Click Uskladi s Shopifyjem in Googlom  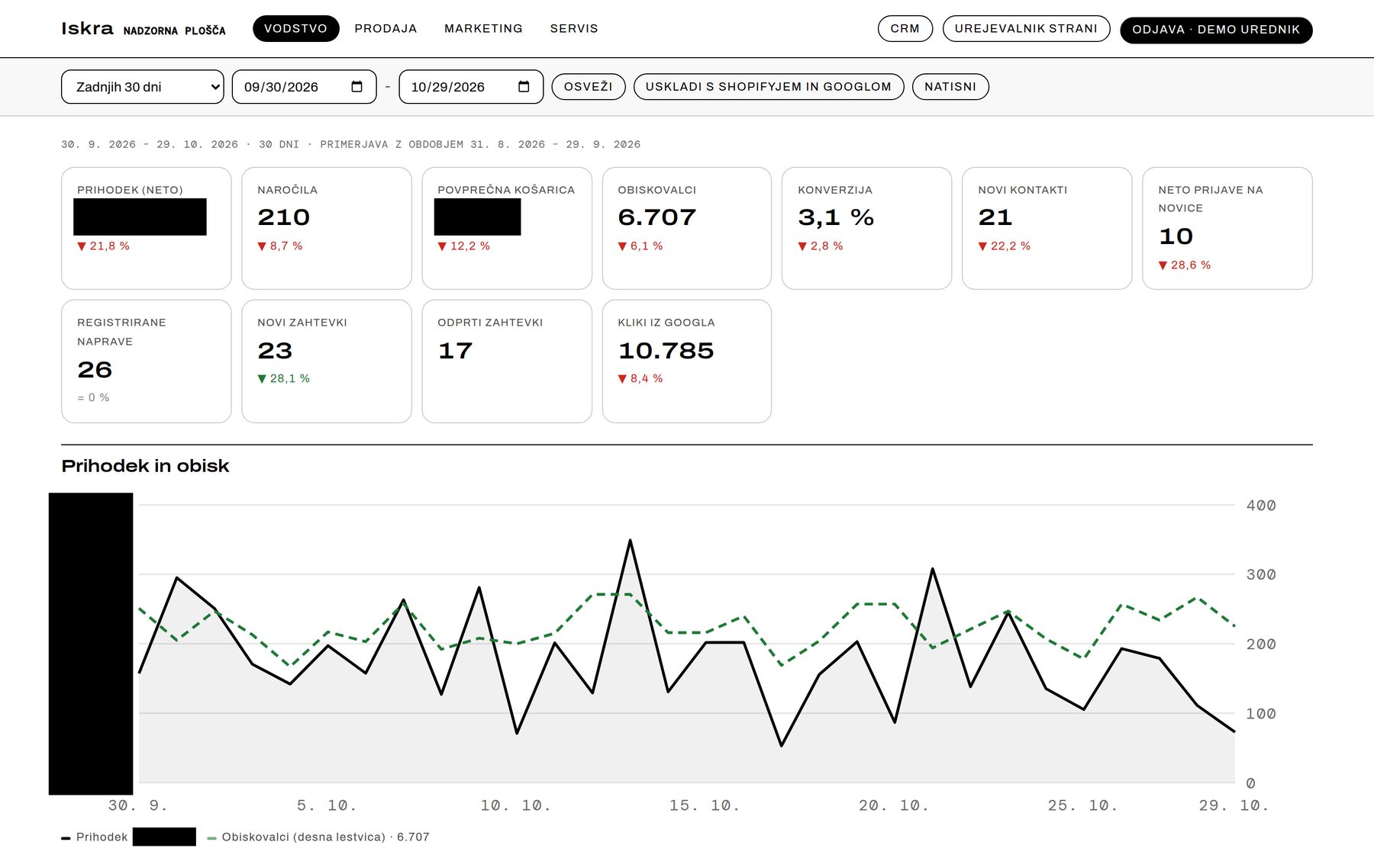tap(769, 87)
